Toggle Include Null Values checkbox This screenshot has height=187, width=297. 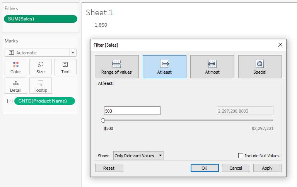(x=241, y=156)
